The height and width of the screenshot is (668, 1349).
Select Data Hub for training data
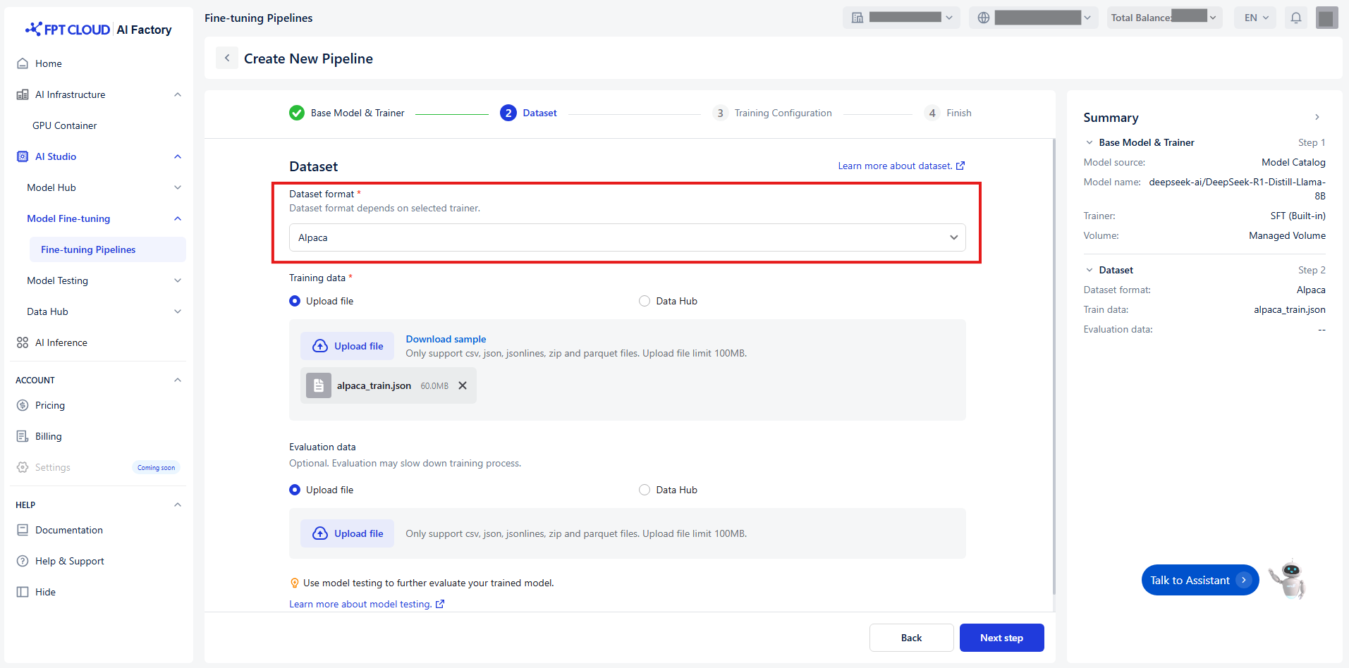pos(645,301)
